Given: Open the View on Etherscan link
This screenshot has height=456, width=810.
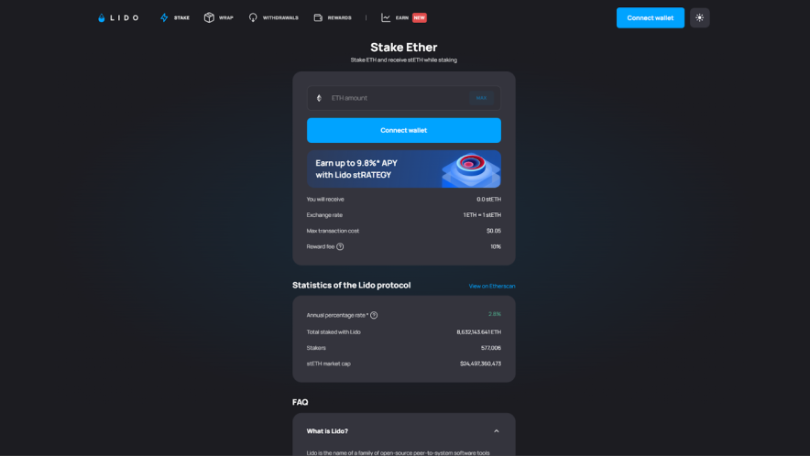Looking at the screenshot, I should click(492, 286).
